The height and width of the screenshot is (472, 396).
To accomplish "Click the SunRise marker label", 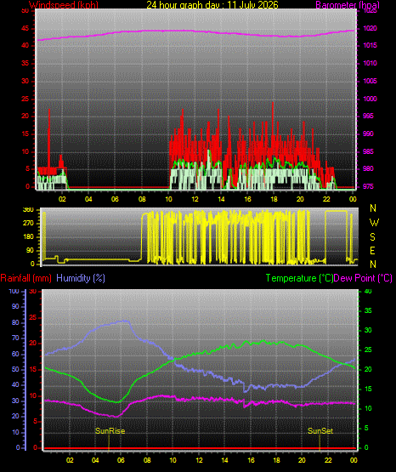I will click(x=110, y=431).
